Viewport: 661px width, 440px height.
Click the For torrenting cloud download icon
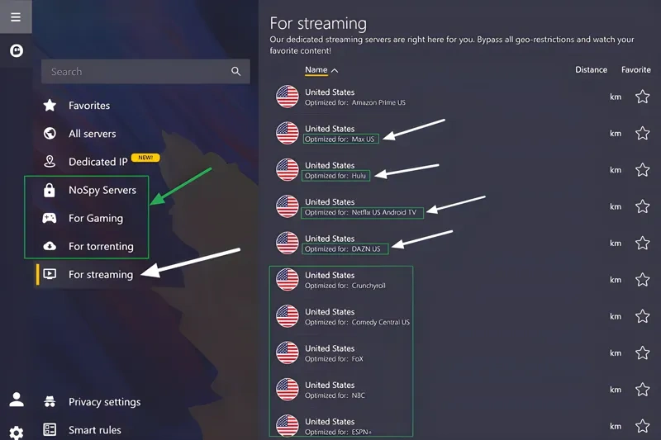(x=50, y=246)
